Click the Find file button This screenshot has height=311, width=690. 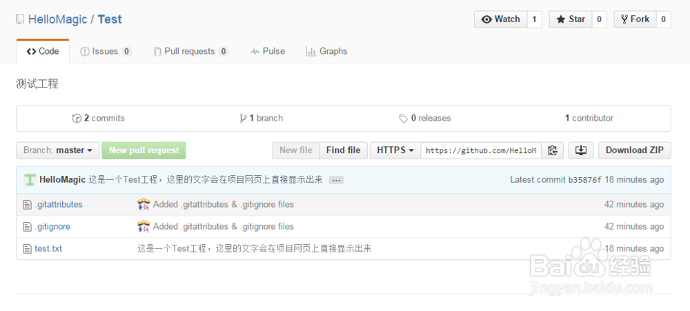click(343, 150)
